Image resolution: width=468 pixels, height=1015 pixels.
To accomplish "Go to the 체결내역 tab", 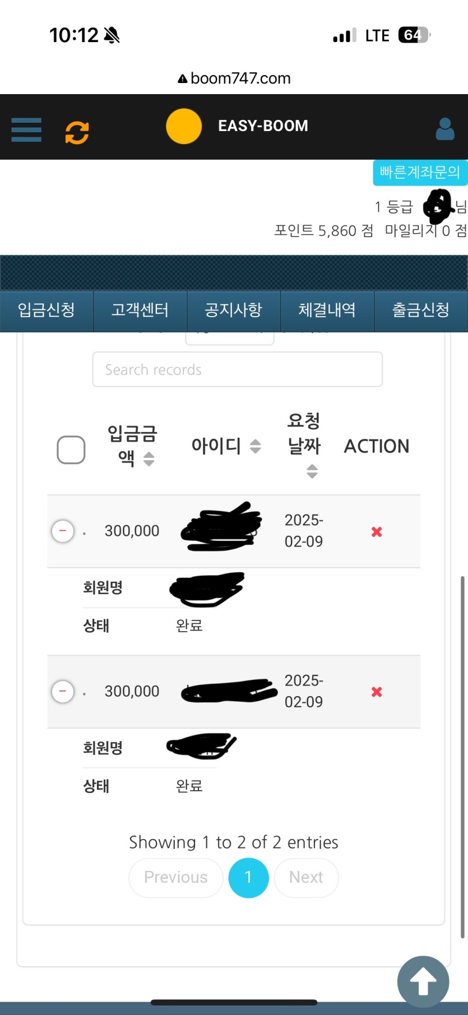I will tap(327, 310).
